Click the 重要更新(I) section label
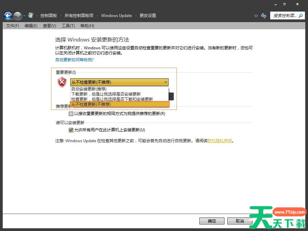 coord(66,72)
